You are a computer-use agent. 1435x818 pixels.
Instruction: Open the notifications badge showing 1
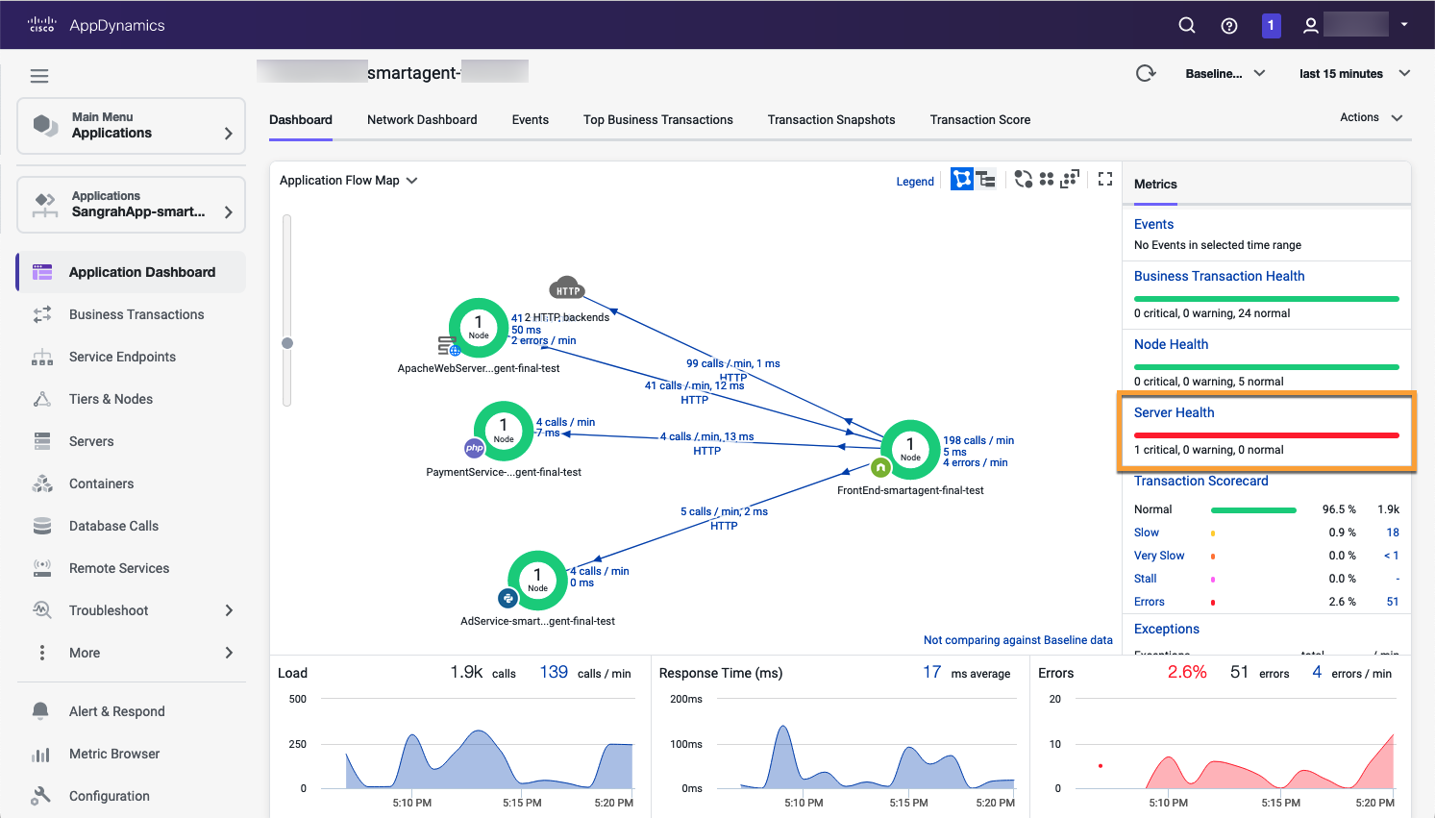[x=1271, y=25]
